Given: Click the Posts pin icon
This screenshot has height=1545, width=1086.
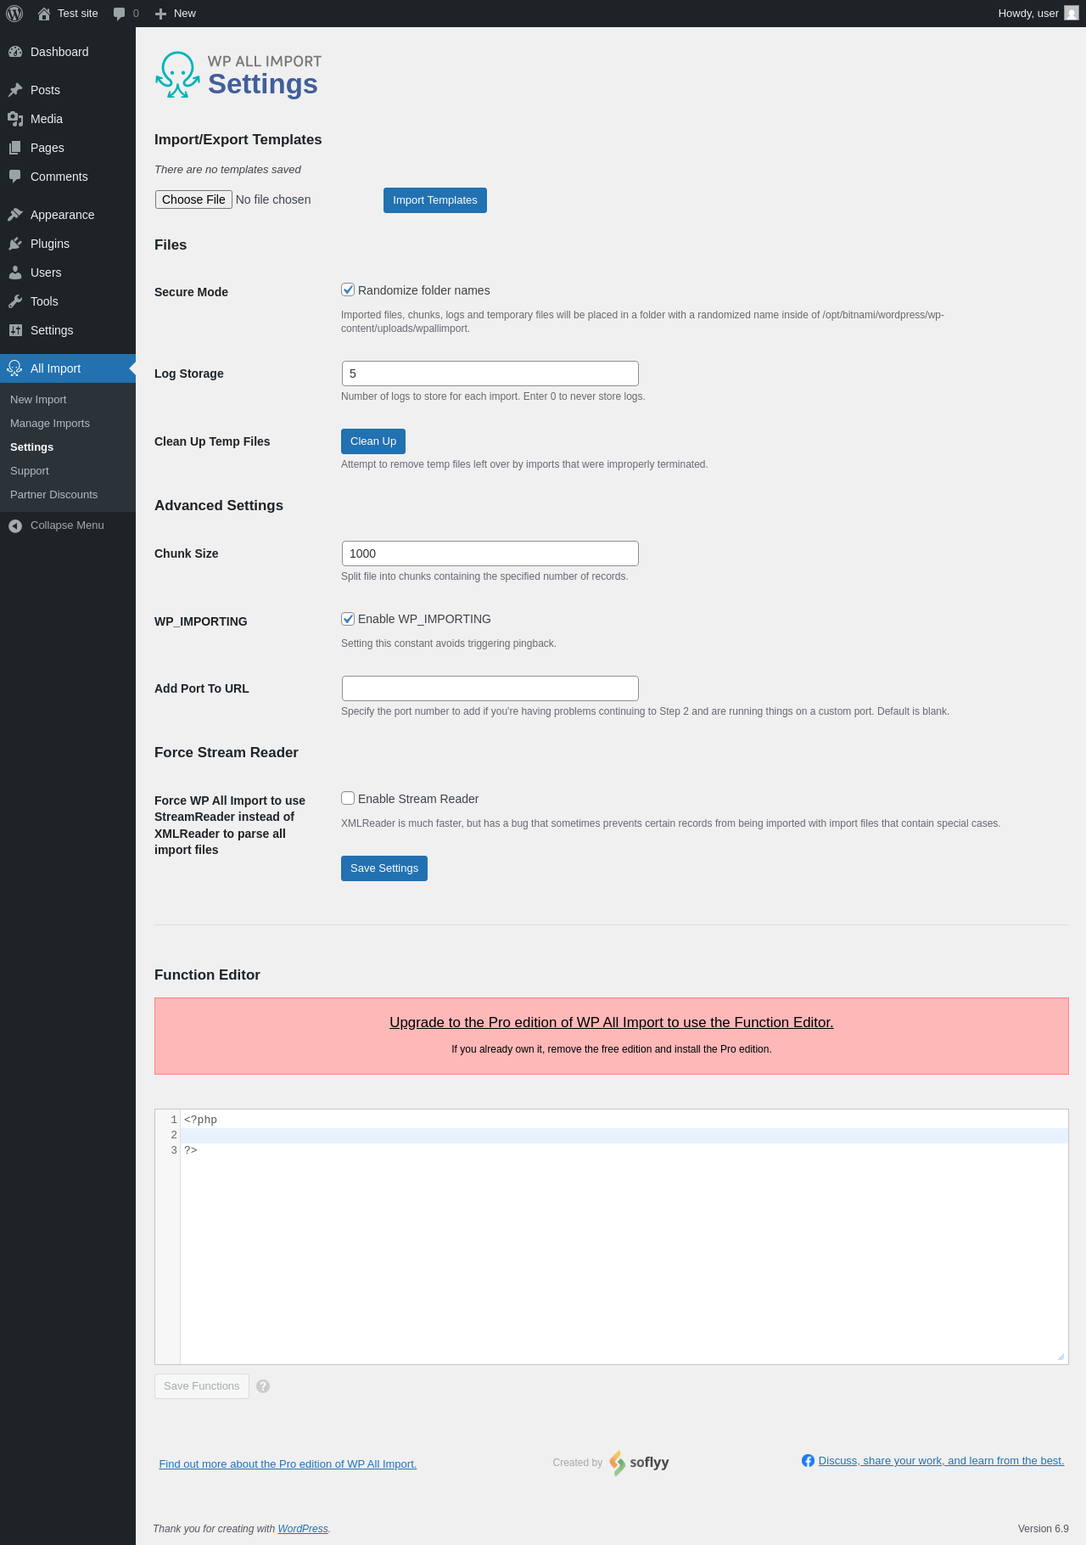Looking at the screenshot, I should click(x=15, y=90).
